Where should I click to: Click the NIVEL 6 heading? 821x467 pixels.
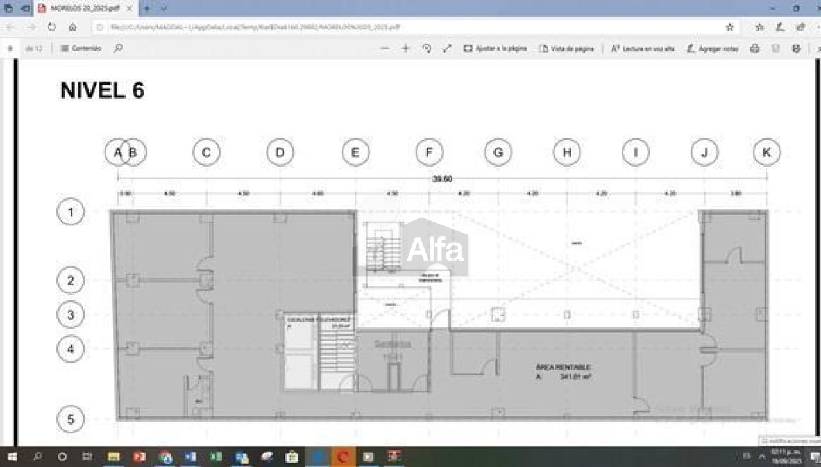[103, 91]
